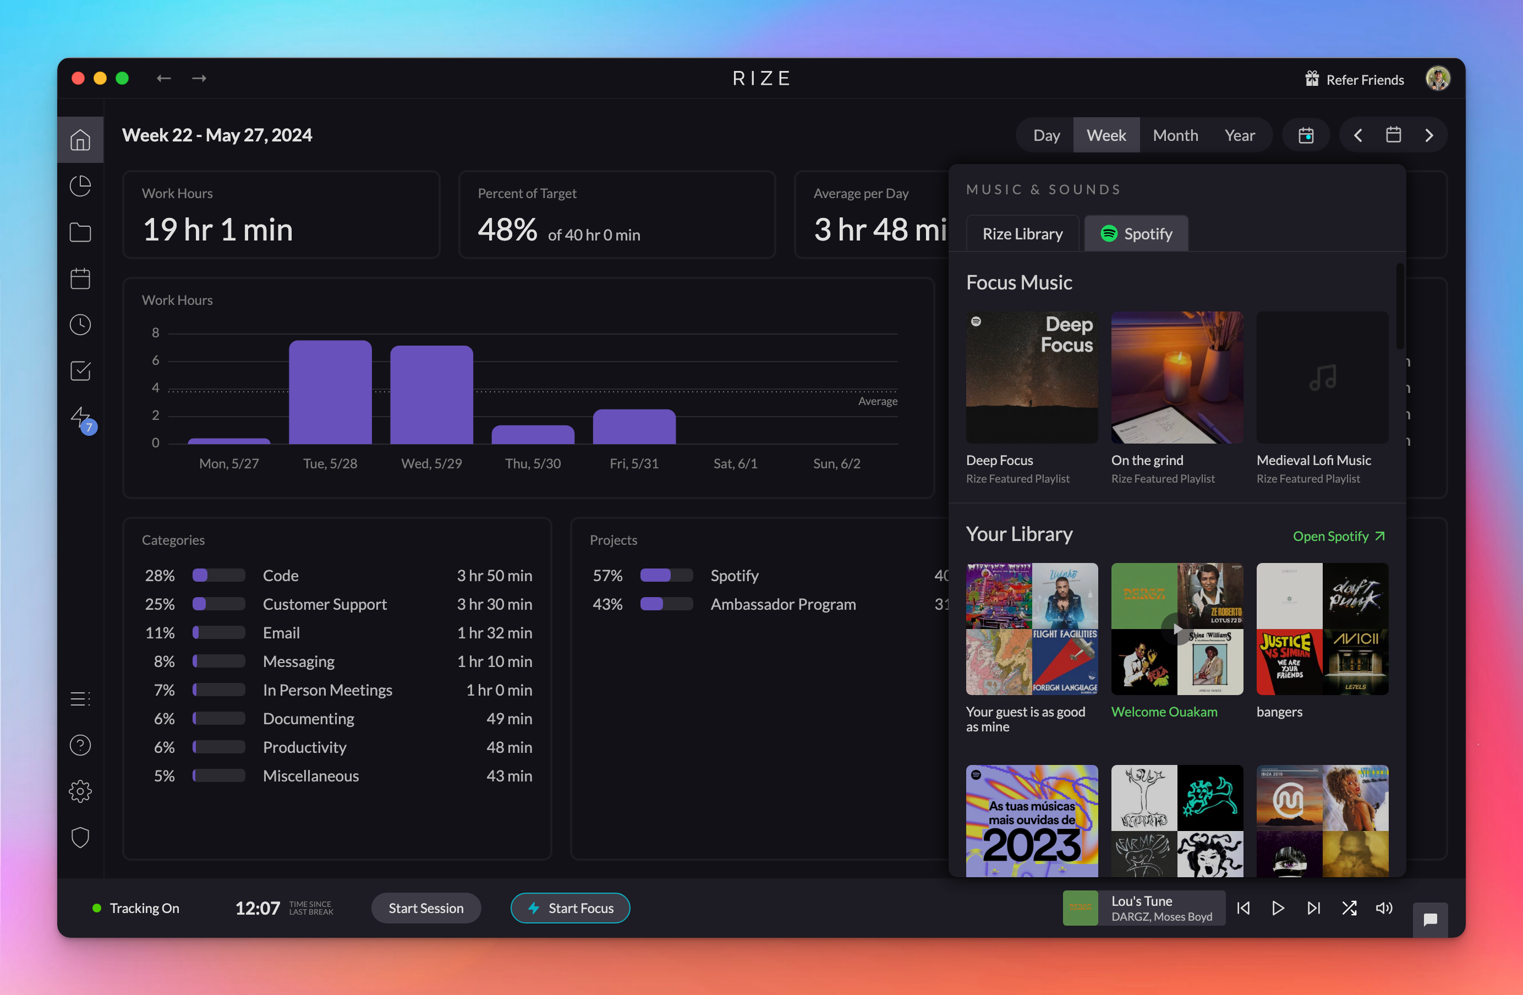Open the checkmark tasks sidebar icon
This screenshot has width=1523, height=995.
point(80,370)
